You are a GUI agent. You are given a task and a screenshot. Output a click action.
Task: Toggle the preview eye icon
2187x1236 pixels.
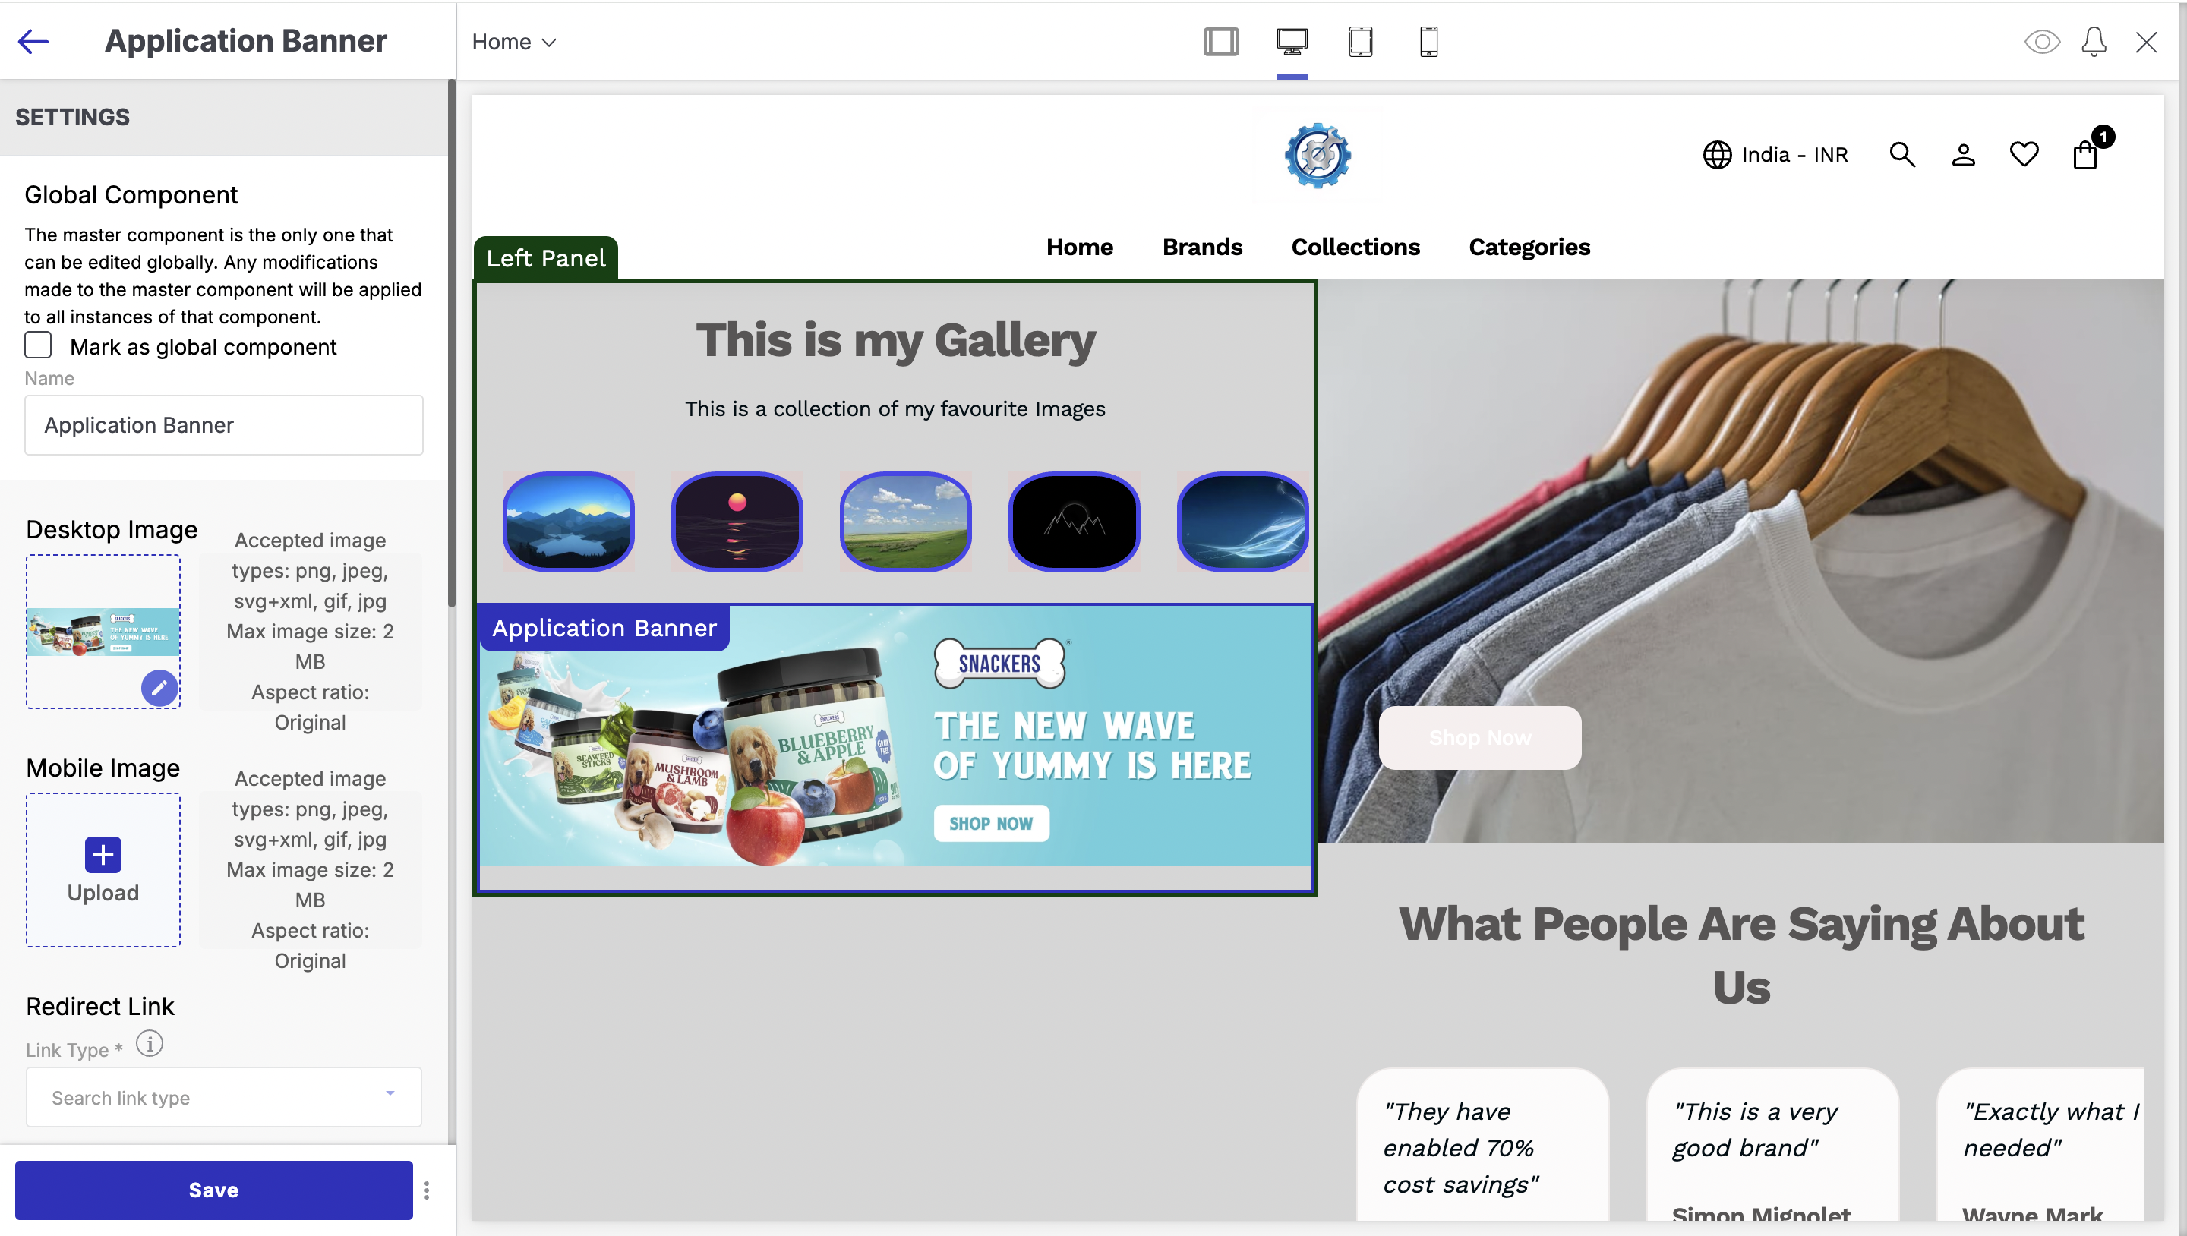[2042, 42]
